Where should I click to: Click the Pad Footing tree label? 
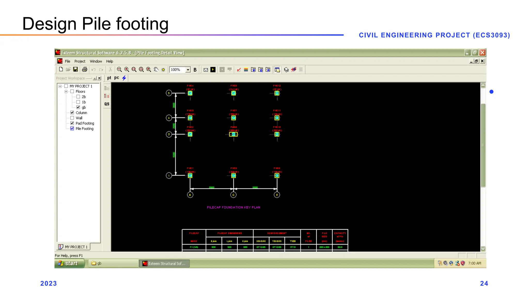click(85, 123)
